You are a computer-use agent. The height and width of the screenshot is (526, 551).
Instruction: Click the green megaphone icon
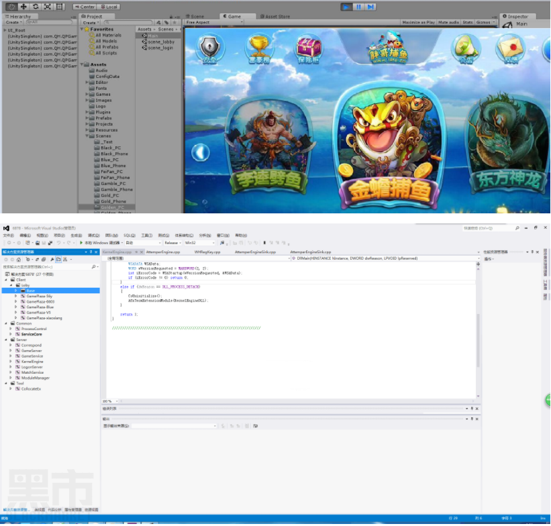point(466,49)
